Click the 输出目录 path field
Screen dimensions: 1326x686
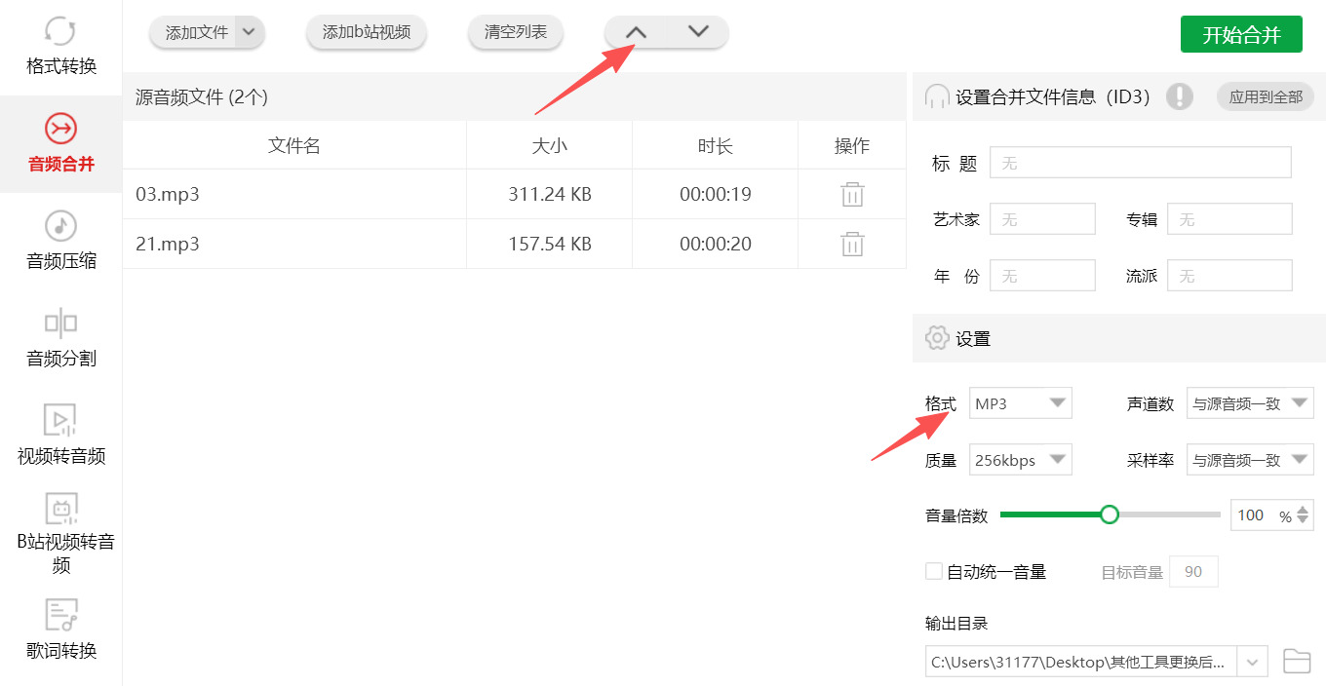click(x=1081, y=661)
